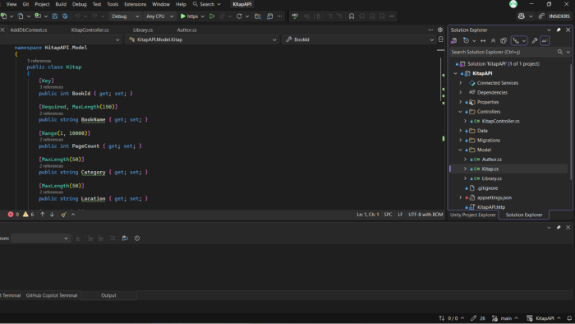
Task: Expand the Connected Services node
Action: coord(460,83)
